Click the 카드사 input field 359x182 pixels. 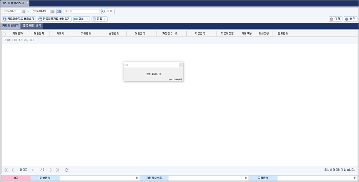(81, 11)
